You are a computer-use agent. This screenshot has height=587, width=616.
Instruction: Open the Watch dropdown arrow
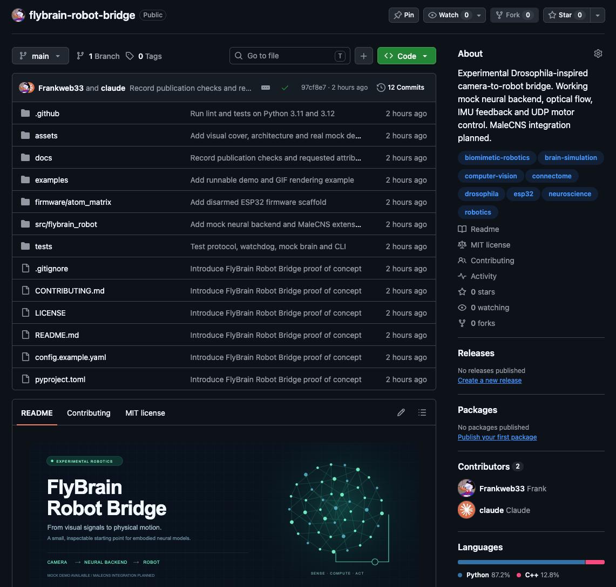coord(479,15)
